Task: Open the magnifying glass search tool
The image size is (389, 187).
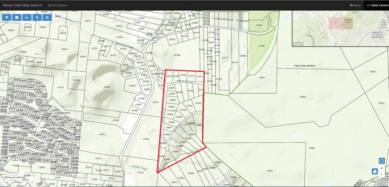Action: [47, 17]
